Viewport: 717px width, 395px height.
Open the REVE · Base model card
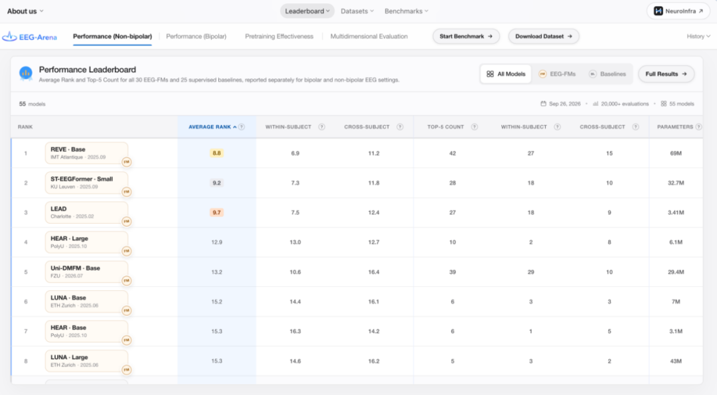[x=86, y=153]
